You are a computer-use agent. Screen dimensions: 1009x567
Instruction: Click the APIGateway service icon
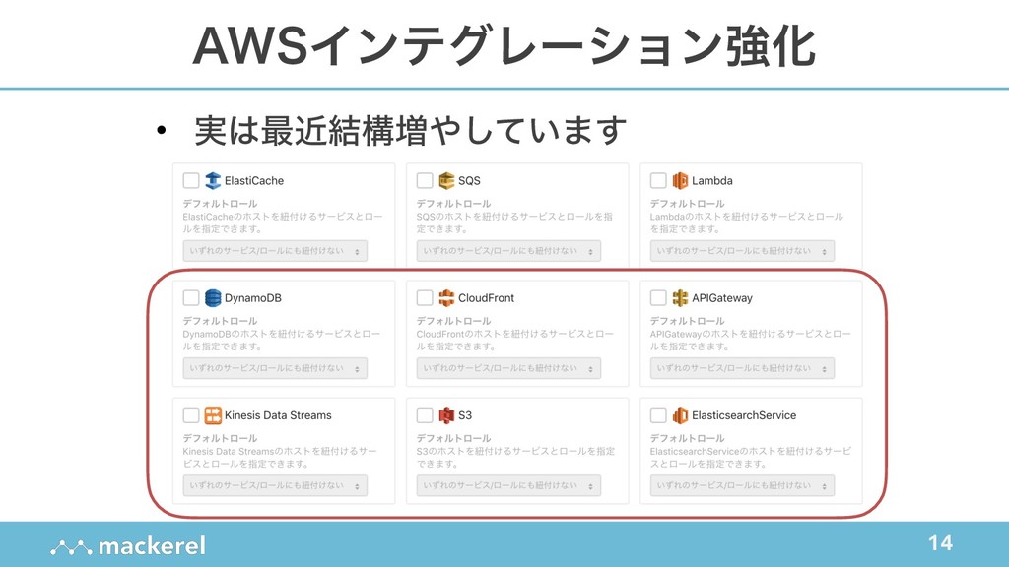(x=680, y=298)
